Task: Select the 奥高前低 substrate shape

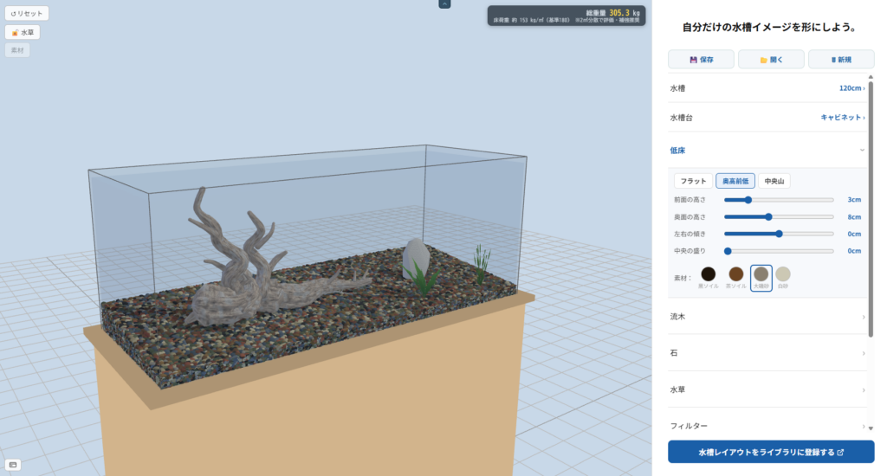Action: pyautogui.click(x=735, y=181)
